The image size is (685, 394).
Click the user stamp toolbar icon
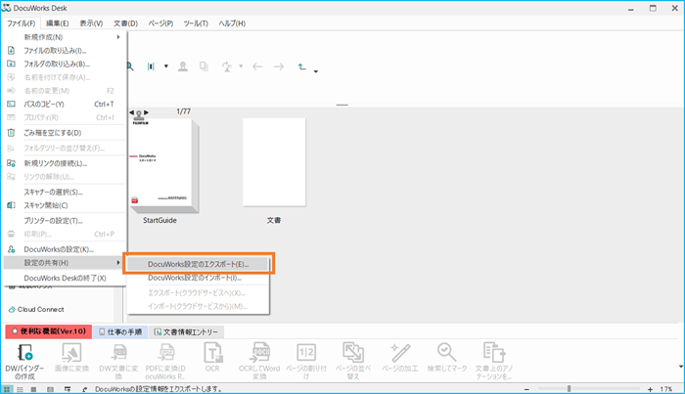(183, 66)
